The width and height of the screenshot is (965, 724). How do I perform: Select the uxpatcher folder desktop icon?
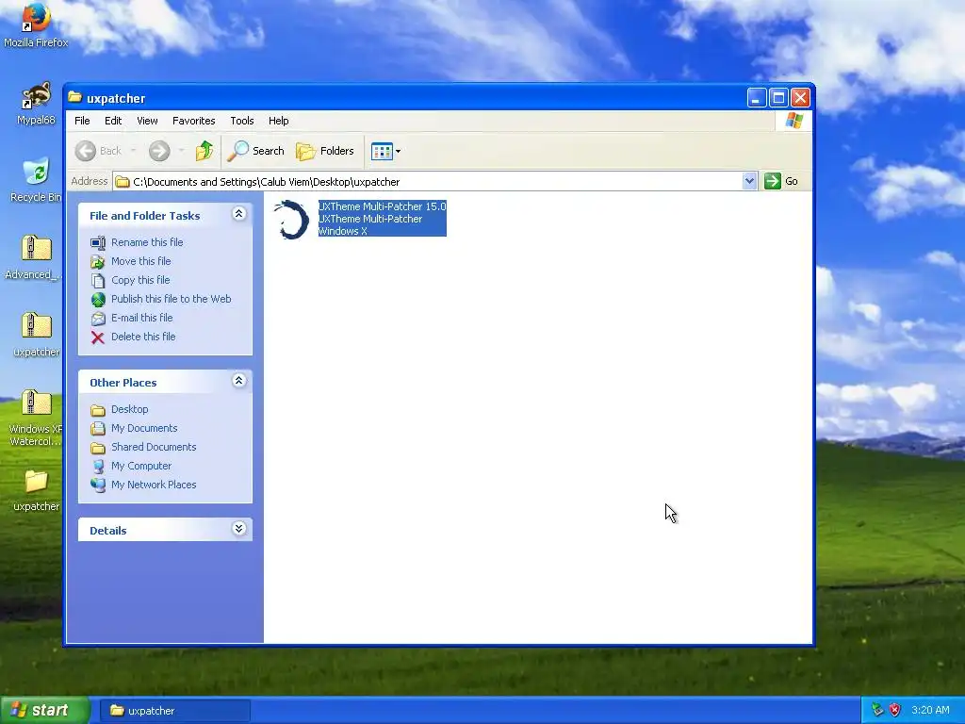(x=36, y=490)
